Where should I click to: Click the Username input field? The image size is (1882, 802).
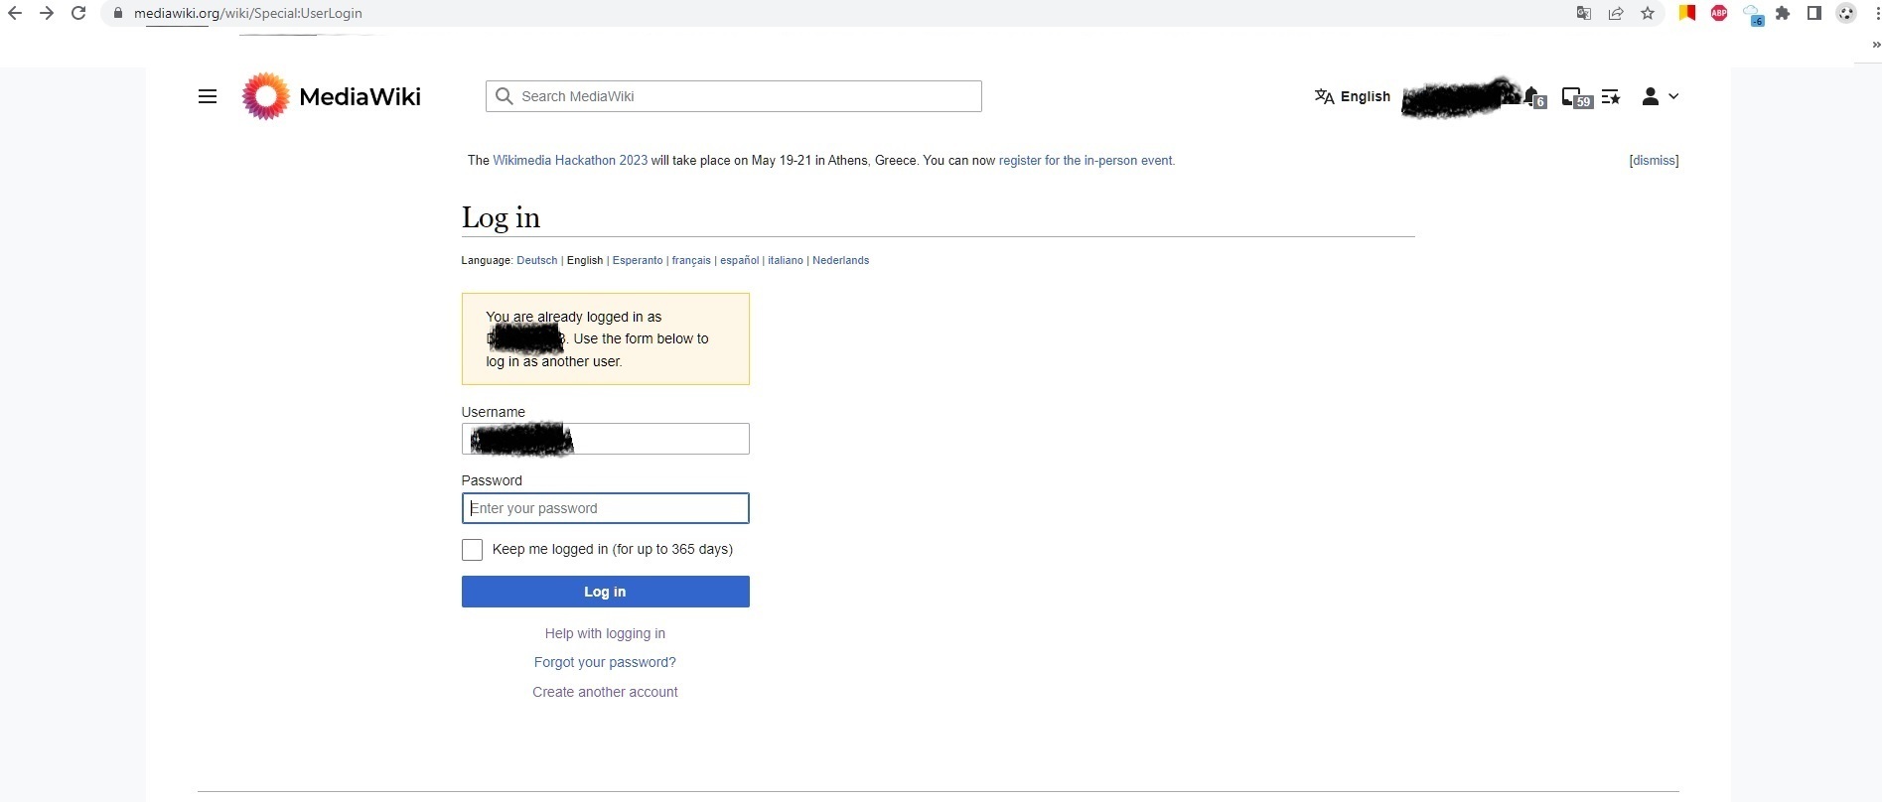606,439
